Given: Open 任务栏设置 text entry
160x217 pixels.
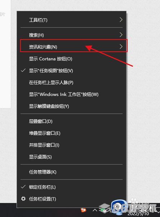Looking at the screenshot, I should click(x=42, y=199).
